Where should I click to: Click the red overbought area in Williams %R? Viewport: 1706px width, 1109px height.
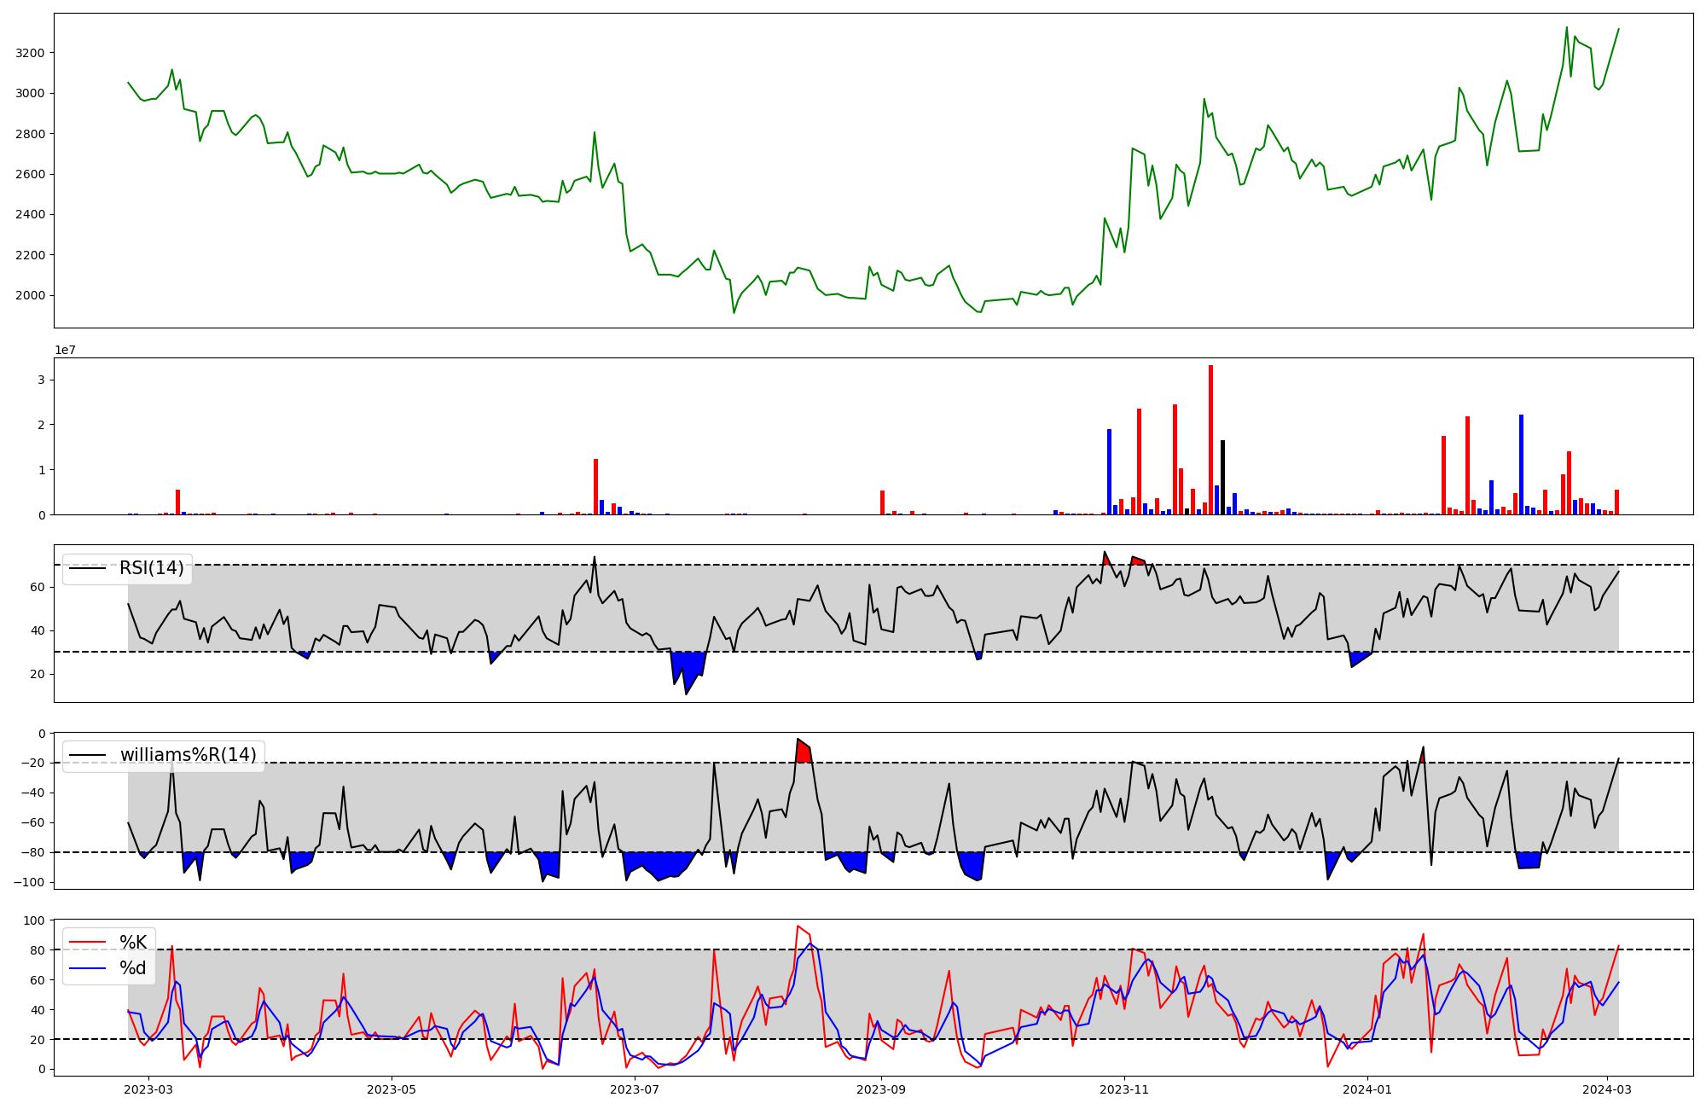[803, 752]
